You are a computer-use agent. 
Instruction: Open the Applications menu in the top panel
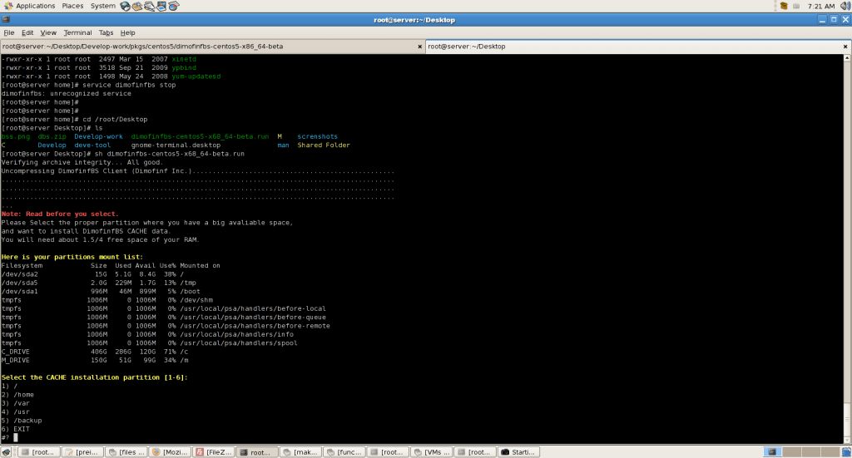click(x=30, y=6)
